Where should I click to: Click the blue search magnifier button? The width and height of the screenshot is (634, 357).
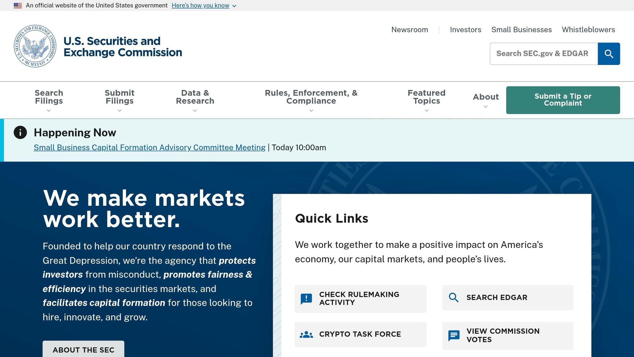tap(609, 54)
